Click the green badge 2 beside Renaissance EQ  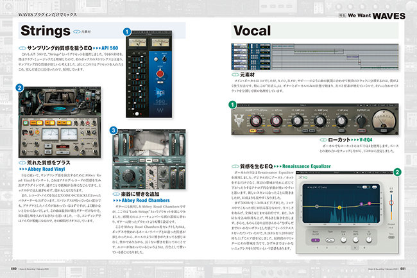[398, 171]
